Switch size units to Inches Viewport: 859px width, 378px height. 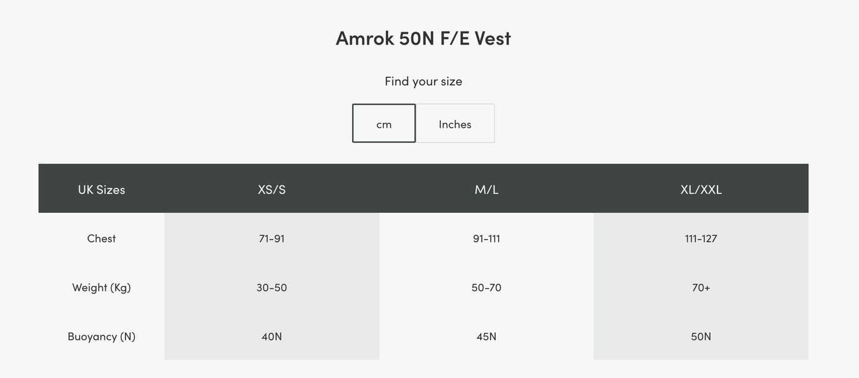click(x=455, y=124)
